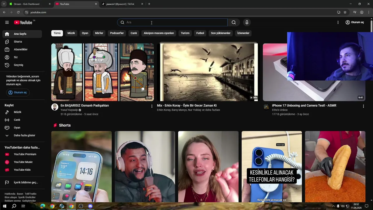Open YouTube settings three-dot menu
The image size is (373, 210).
(338, 22)
